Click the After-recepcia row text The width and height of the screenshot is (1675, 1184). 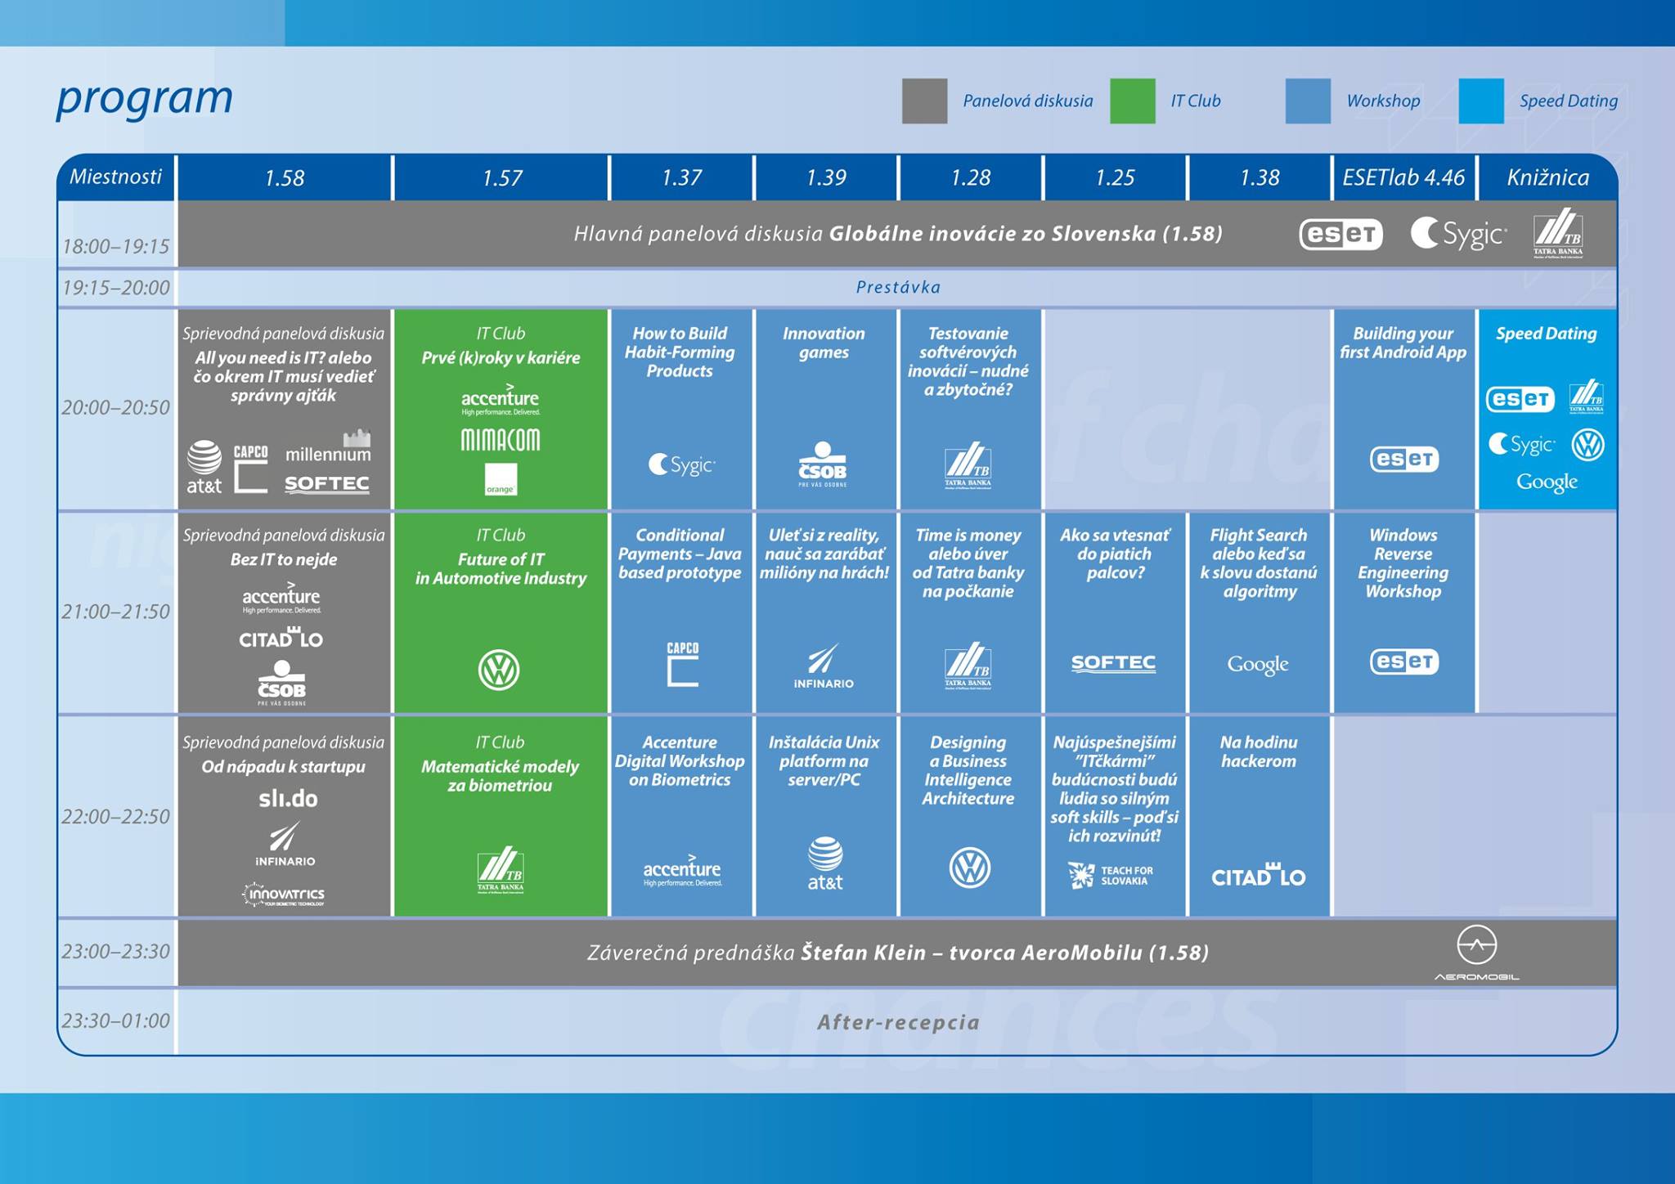(x=898, y=1022)
